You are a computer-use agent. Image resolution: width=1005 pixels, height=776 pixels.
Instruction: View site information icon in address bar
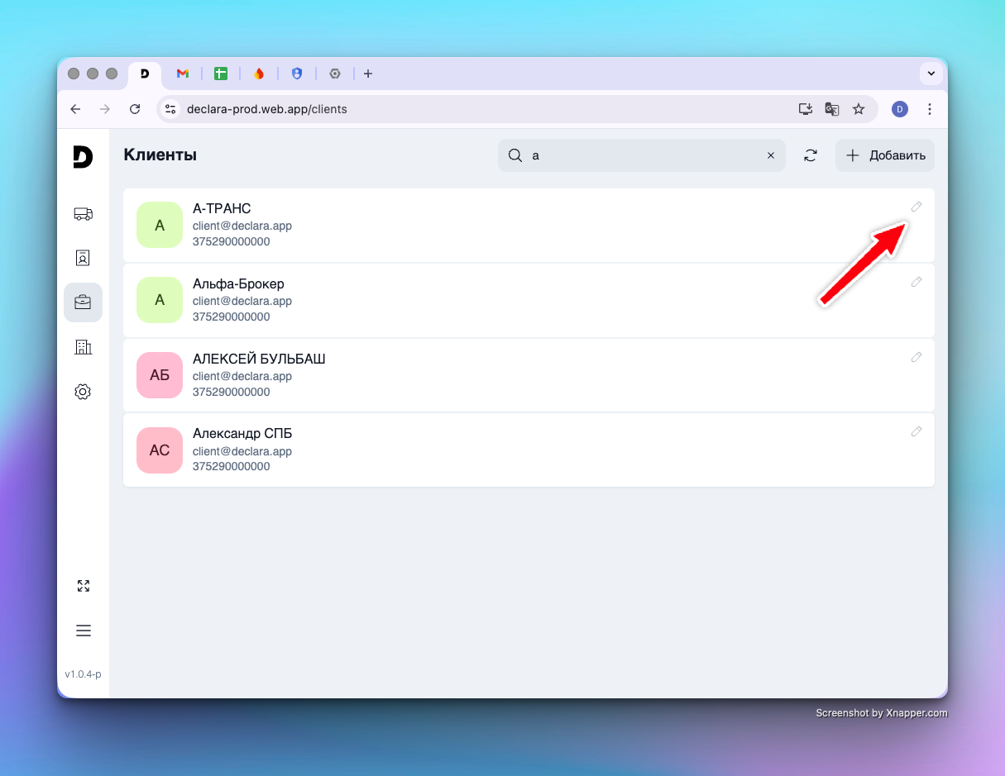pyautogui.click(x=170, y=109)
